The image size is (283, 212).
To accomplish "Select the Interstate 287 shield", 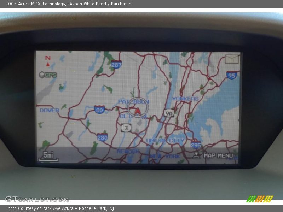I will coord(116,64).
